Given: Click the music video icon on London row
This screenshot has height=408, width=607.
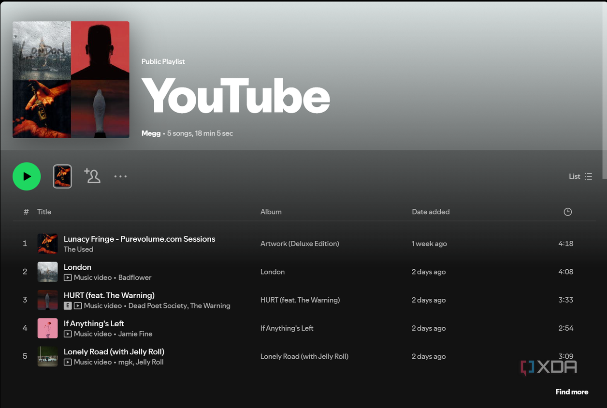Looking at the screenshot, I should click(68, 278).
